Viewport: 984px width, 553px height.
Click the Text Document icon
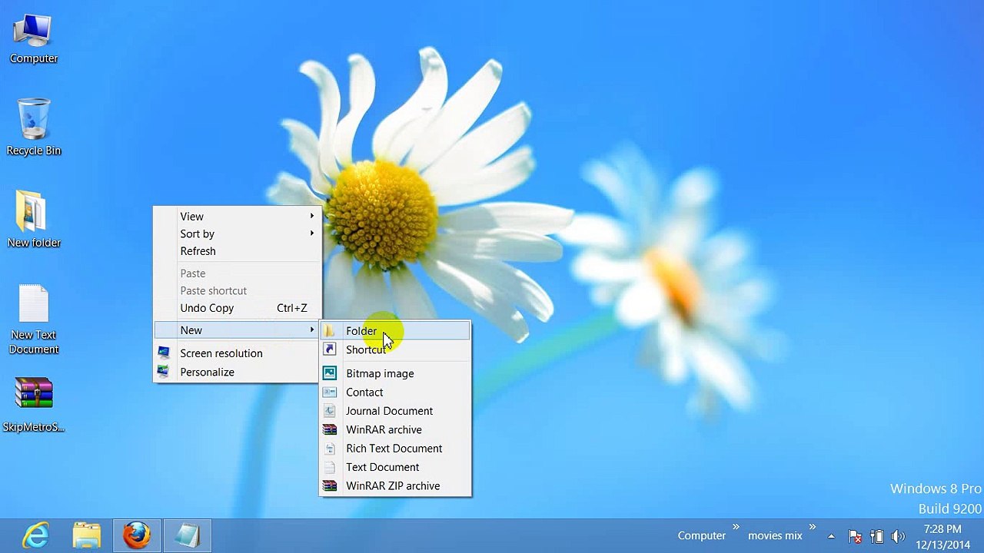tap(330, 467)
